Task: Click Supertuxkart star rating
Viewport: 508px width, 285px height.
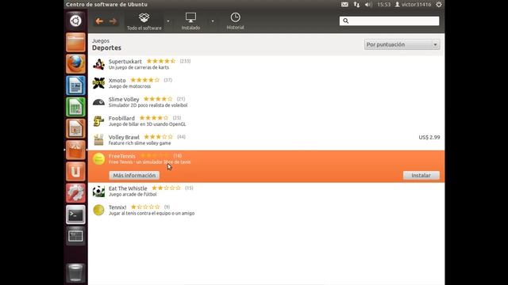Action: coord(161,61)
